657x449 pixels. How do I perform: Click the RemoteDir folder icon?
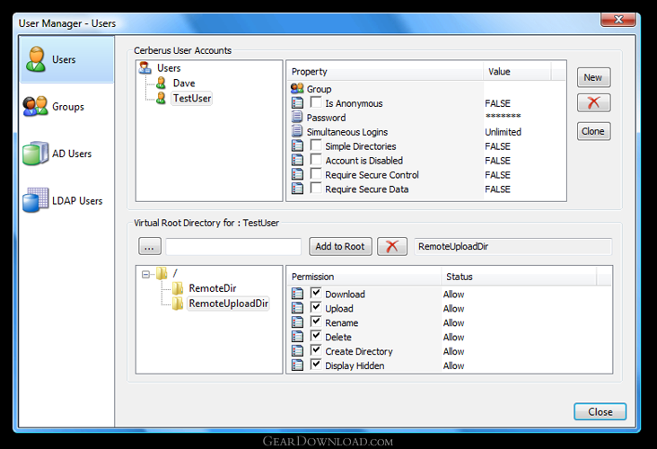177,288
